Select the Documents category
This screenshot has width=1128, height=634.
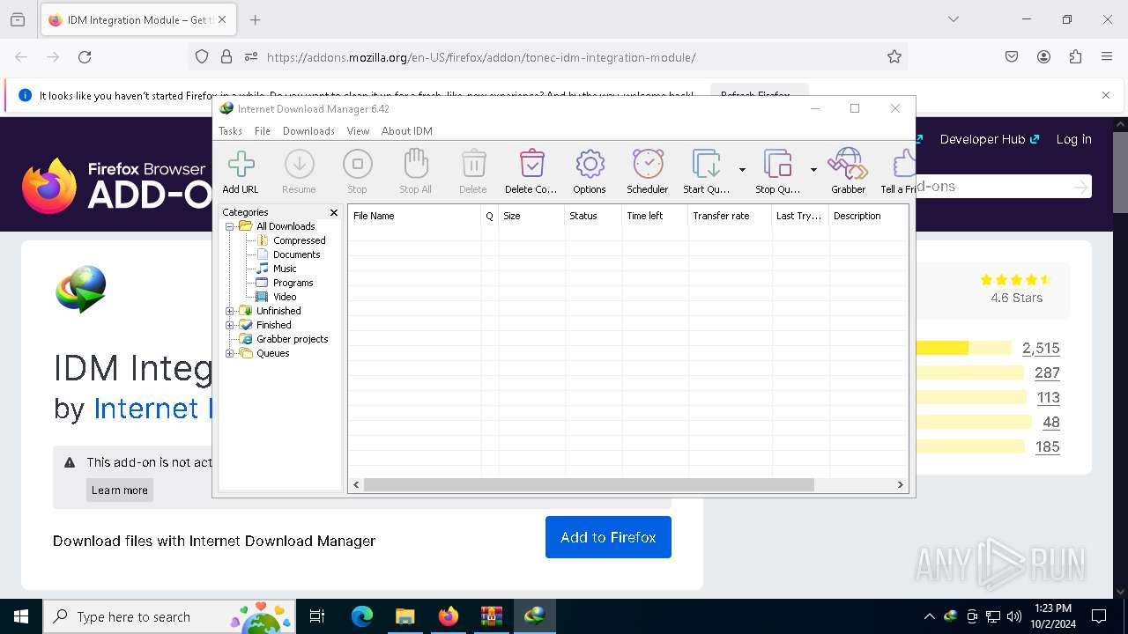[x=296, y=254]
